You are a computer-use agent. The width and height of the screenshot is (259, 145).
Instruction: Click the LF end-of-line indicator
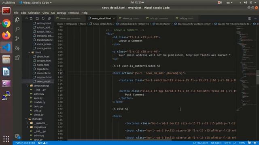(x=235, y=143)
